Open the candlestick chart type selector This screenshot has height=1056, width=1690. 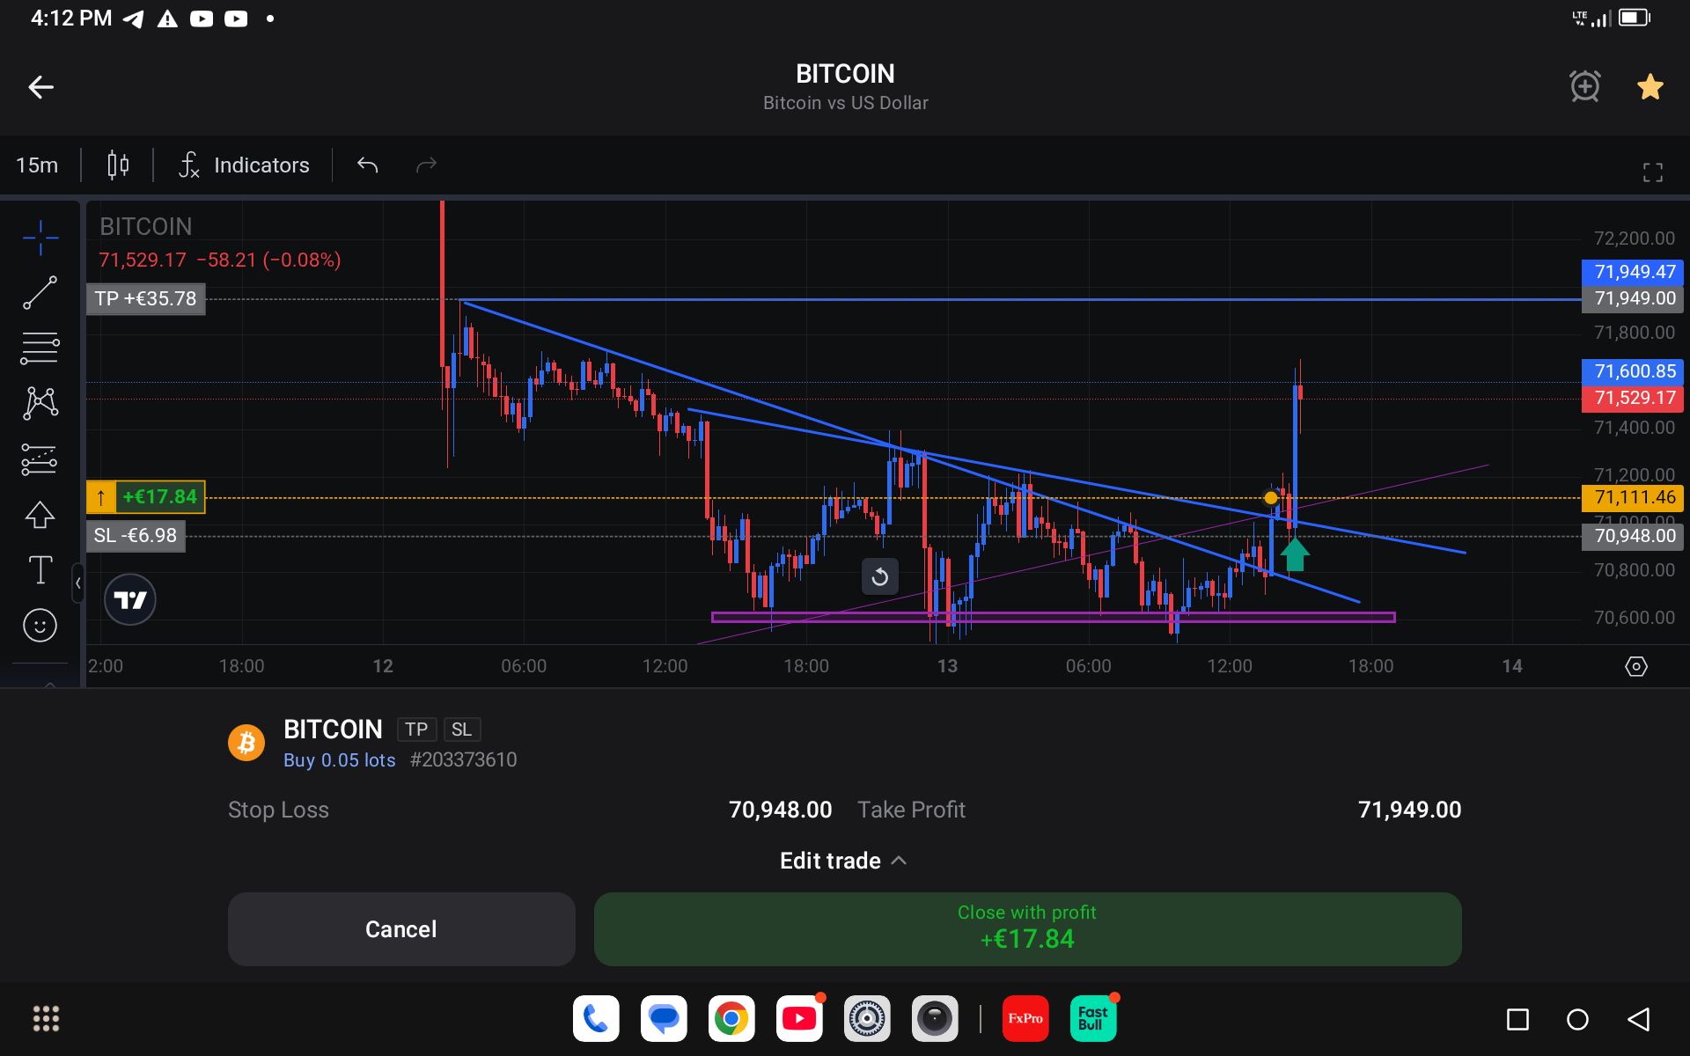coord(118,165)
